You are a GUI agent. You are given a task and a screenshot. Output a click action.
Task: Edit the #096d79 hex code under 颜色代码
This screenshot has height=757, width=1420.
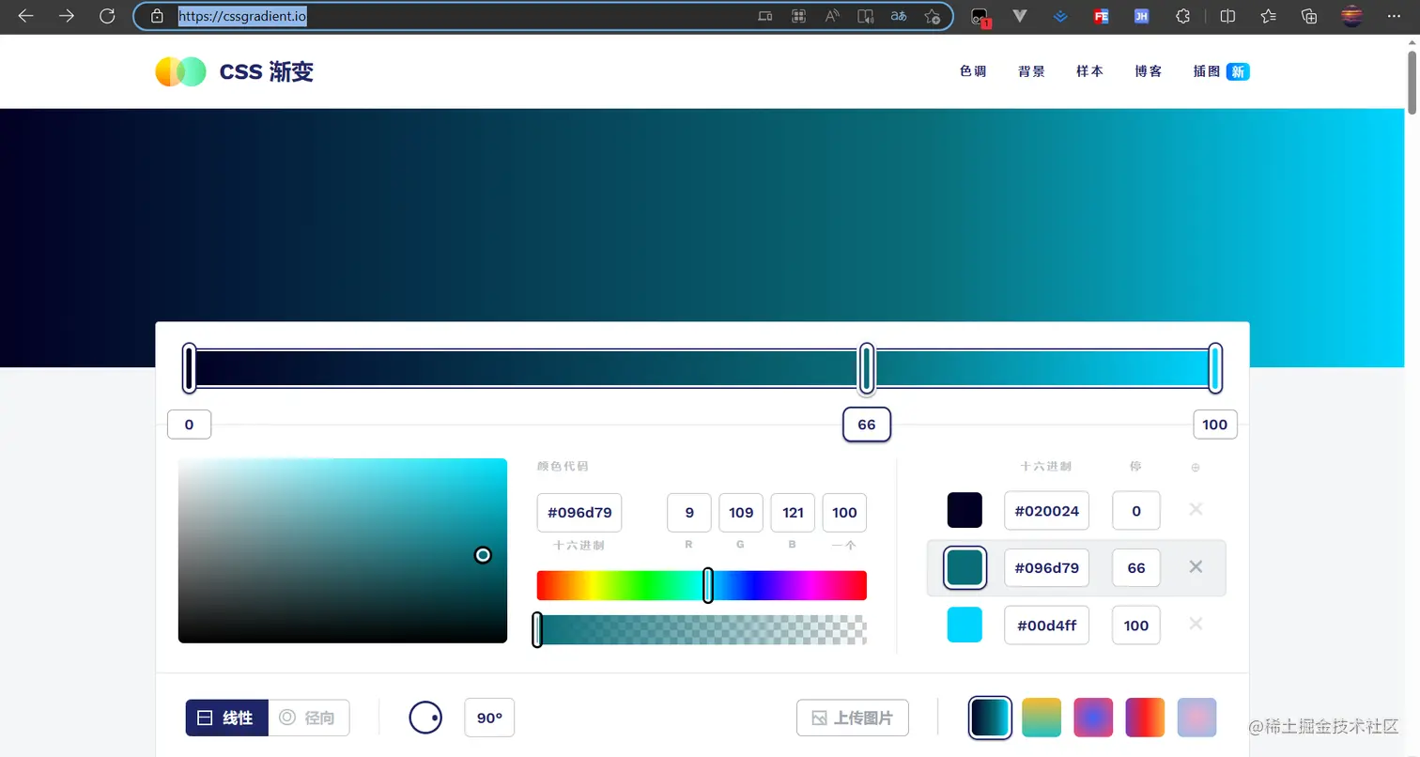tap(579, 513)
